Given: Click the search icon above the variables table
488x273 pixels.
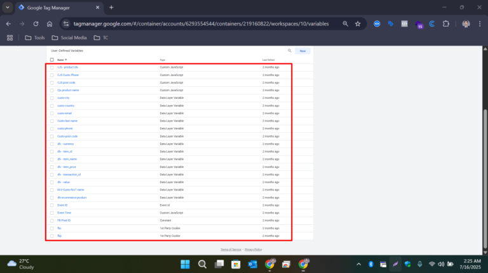Looking at the screenshot, I should 289,51.
